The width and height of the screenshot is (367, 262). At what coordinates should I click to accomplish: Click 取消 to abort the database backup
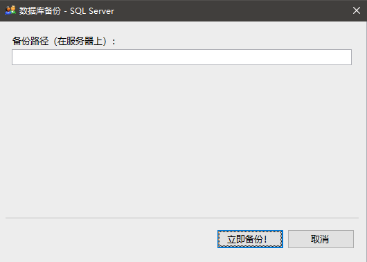[x=321, y=239]
